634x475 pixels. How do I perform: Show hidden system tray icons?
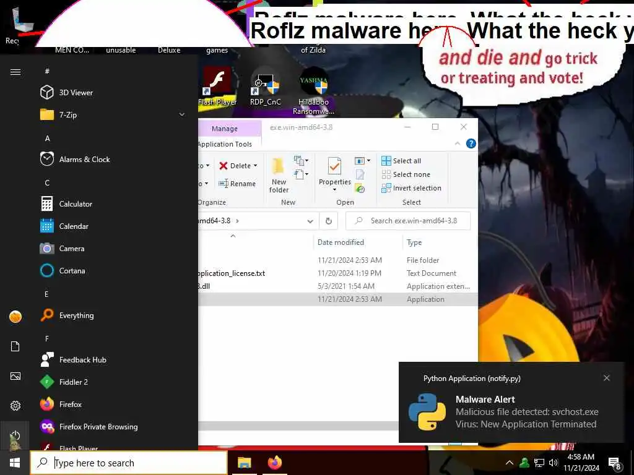click(x=510, y=463)
